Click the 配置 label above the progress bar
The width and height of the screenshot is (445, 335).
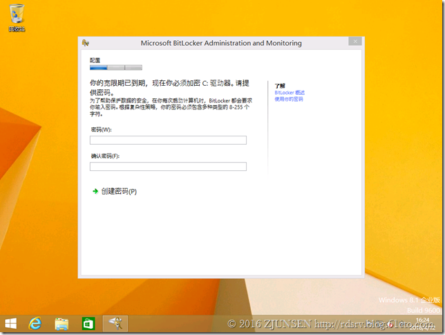coord(95,60)
